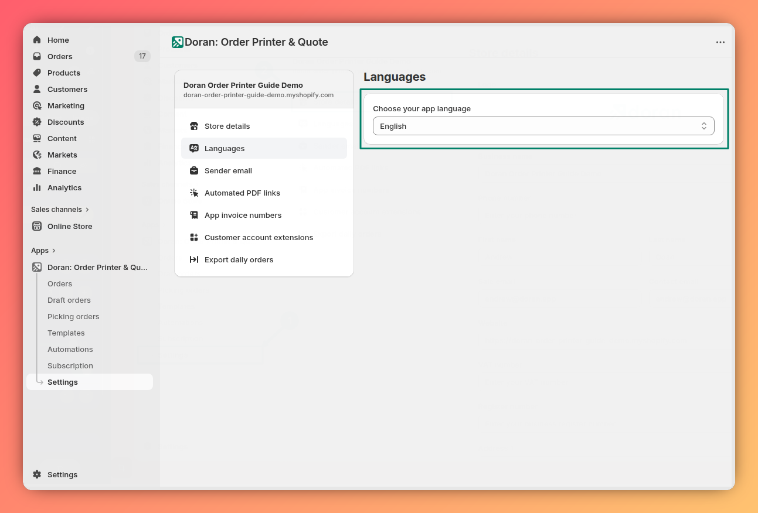758x513 pixels.
Task: Select the Languages settings item
Action: coord(264,148)
